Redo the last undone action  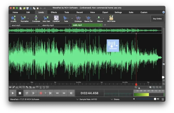(x=44, y=8)
